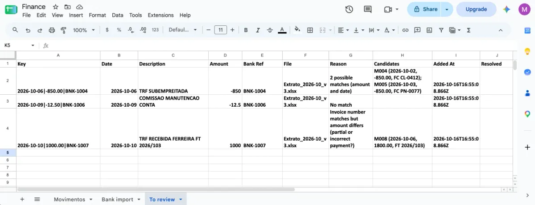Viewport: 535px width, 205px height.
Task: Activate the paint format tool
Action: 63,30
